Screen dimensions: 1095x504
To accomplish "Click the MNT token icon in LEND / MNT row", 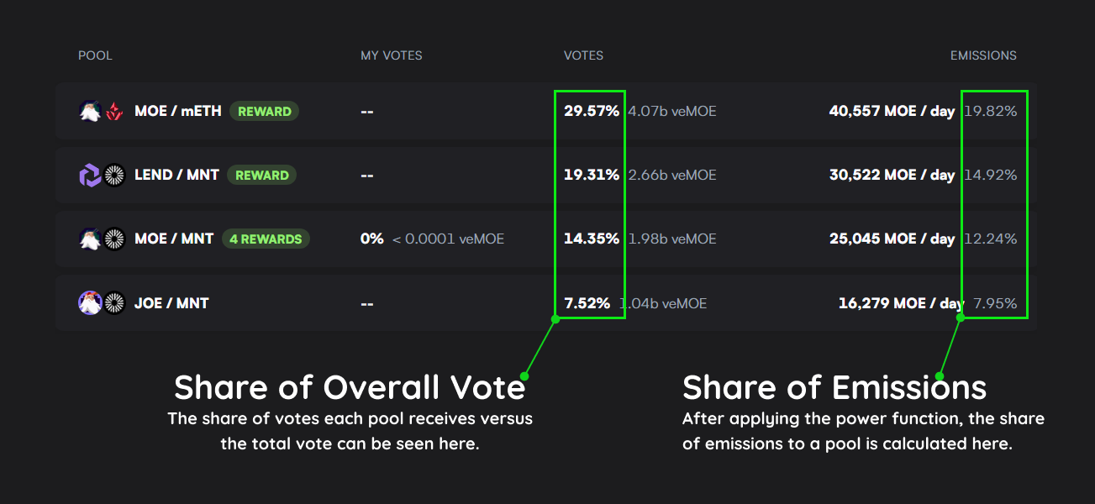I will tap(114, 175).
